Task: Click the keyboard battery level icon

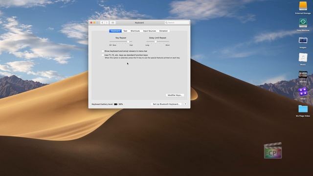Action: 115,104
